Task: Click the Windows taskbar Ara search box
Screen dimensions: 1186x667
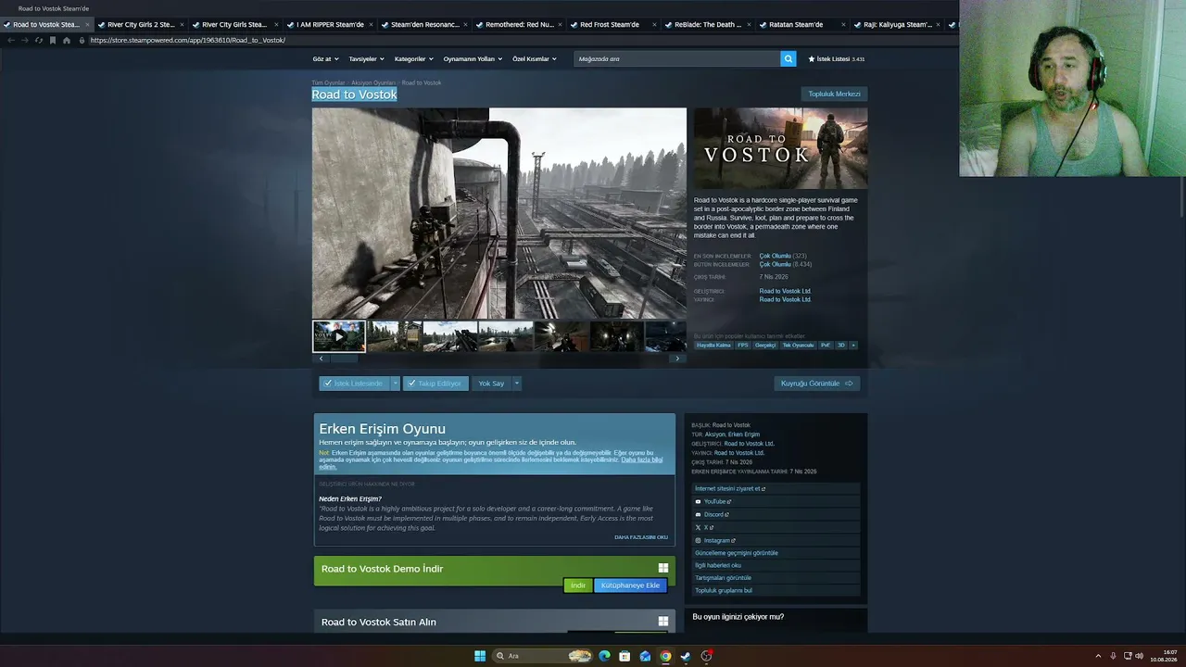Action: 544,656
